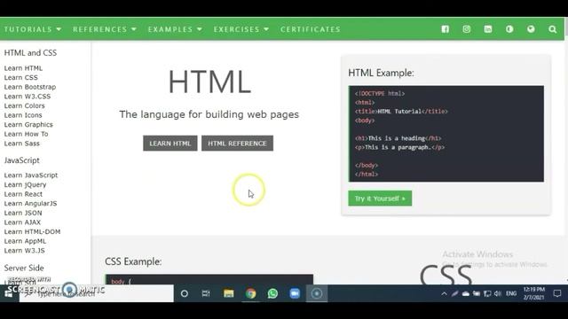Open Learn HTML in sidebar
The image size is (568, 319).
click(x=23, y=68)
